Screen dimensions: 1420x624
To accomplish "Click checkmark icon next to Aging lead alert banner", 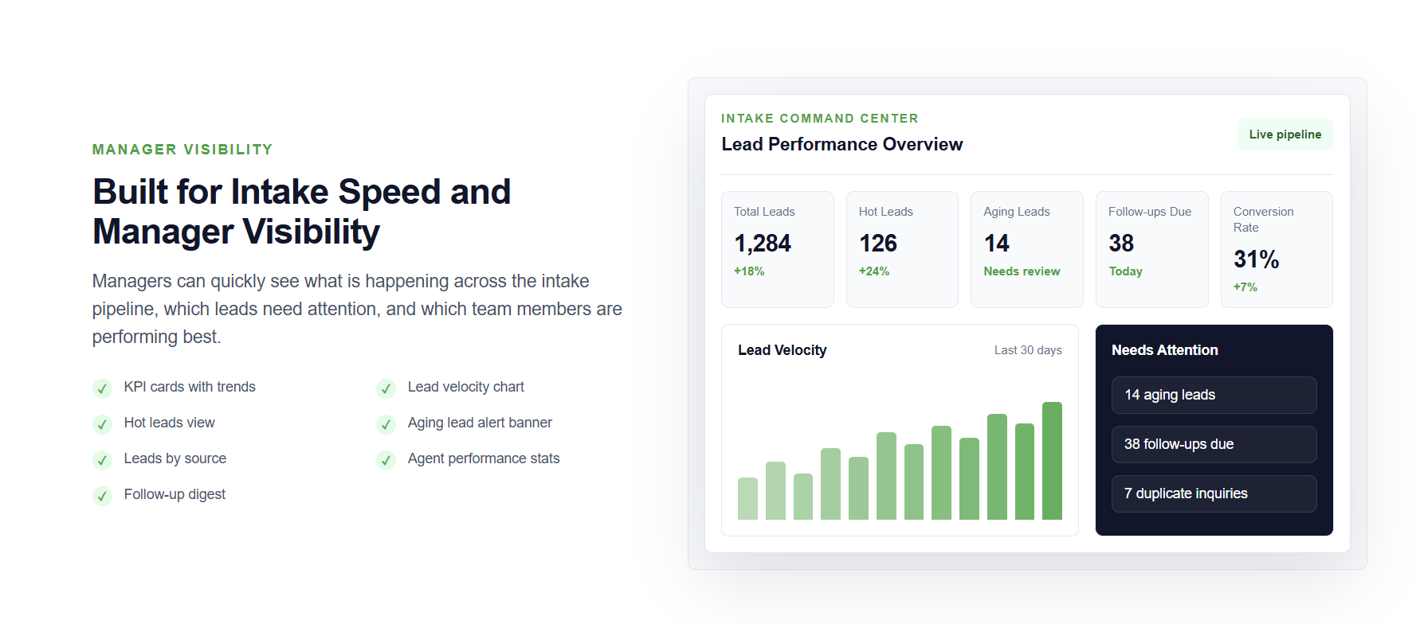I will pos(386,424).
